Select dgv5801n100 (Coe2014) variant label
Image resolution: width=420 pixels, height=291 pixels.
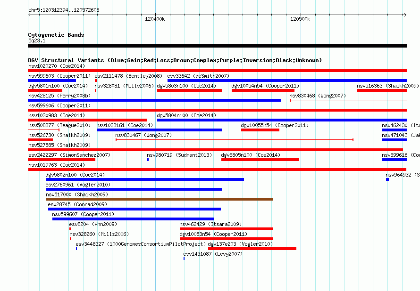point(58,86)
